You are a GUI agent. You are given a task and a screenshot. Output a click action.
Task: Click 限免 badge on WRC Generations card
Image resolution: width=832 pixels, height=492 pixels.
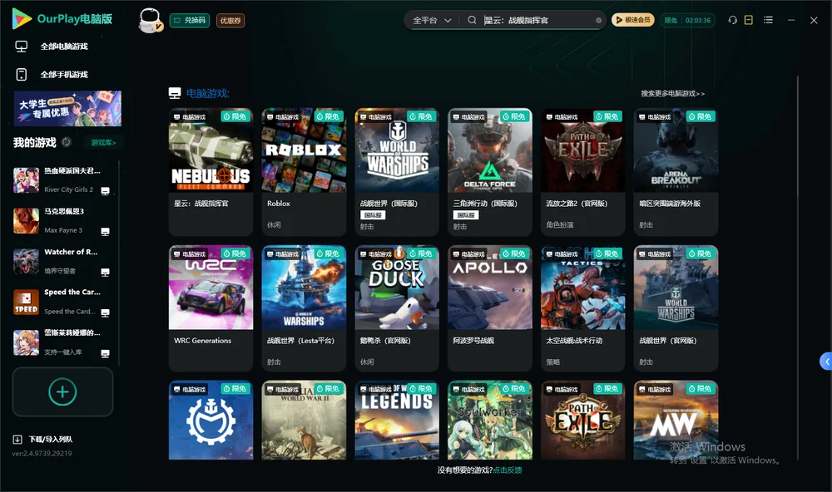coord(235,253)
